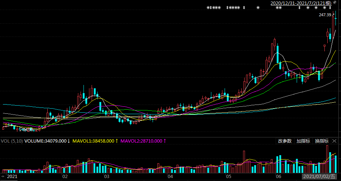Click the leftmost star marker in top row
The image size is (341, 181).
coord(208,8)
